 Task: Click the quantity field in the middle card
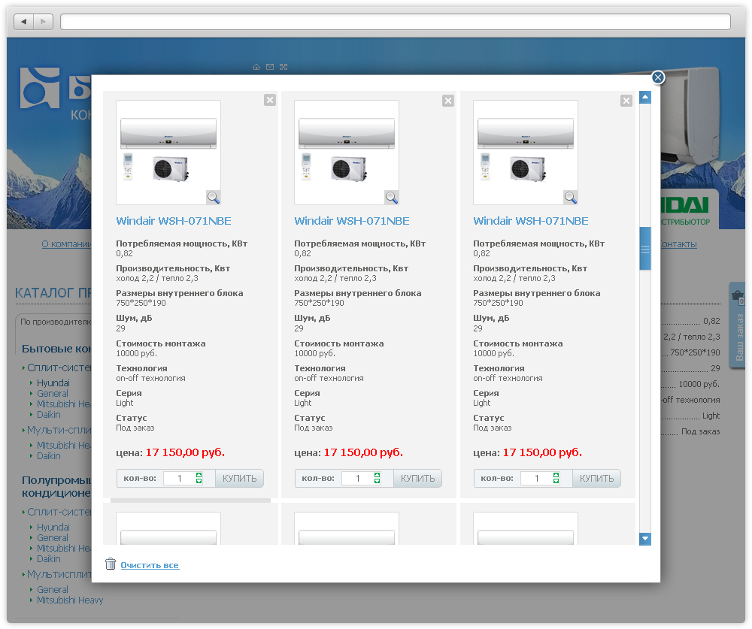tap(358, 479)
